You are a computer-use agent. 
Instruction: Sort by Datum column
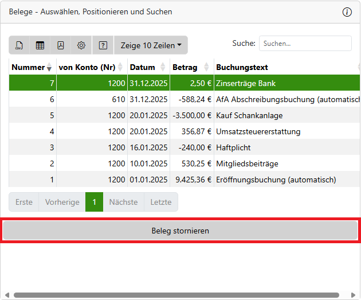[x=163, y=68]
